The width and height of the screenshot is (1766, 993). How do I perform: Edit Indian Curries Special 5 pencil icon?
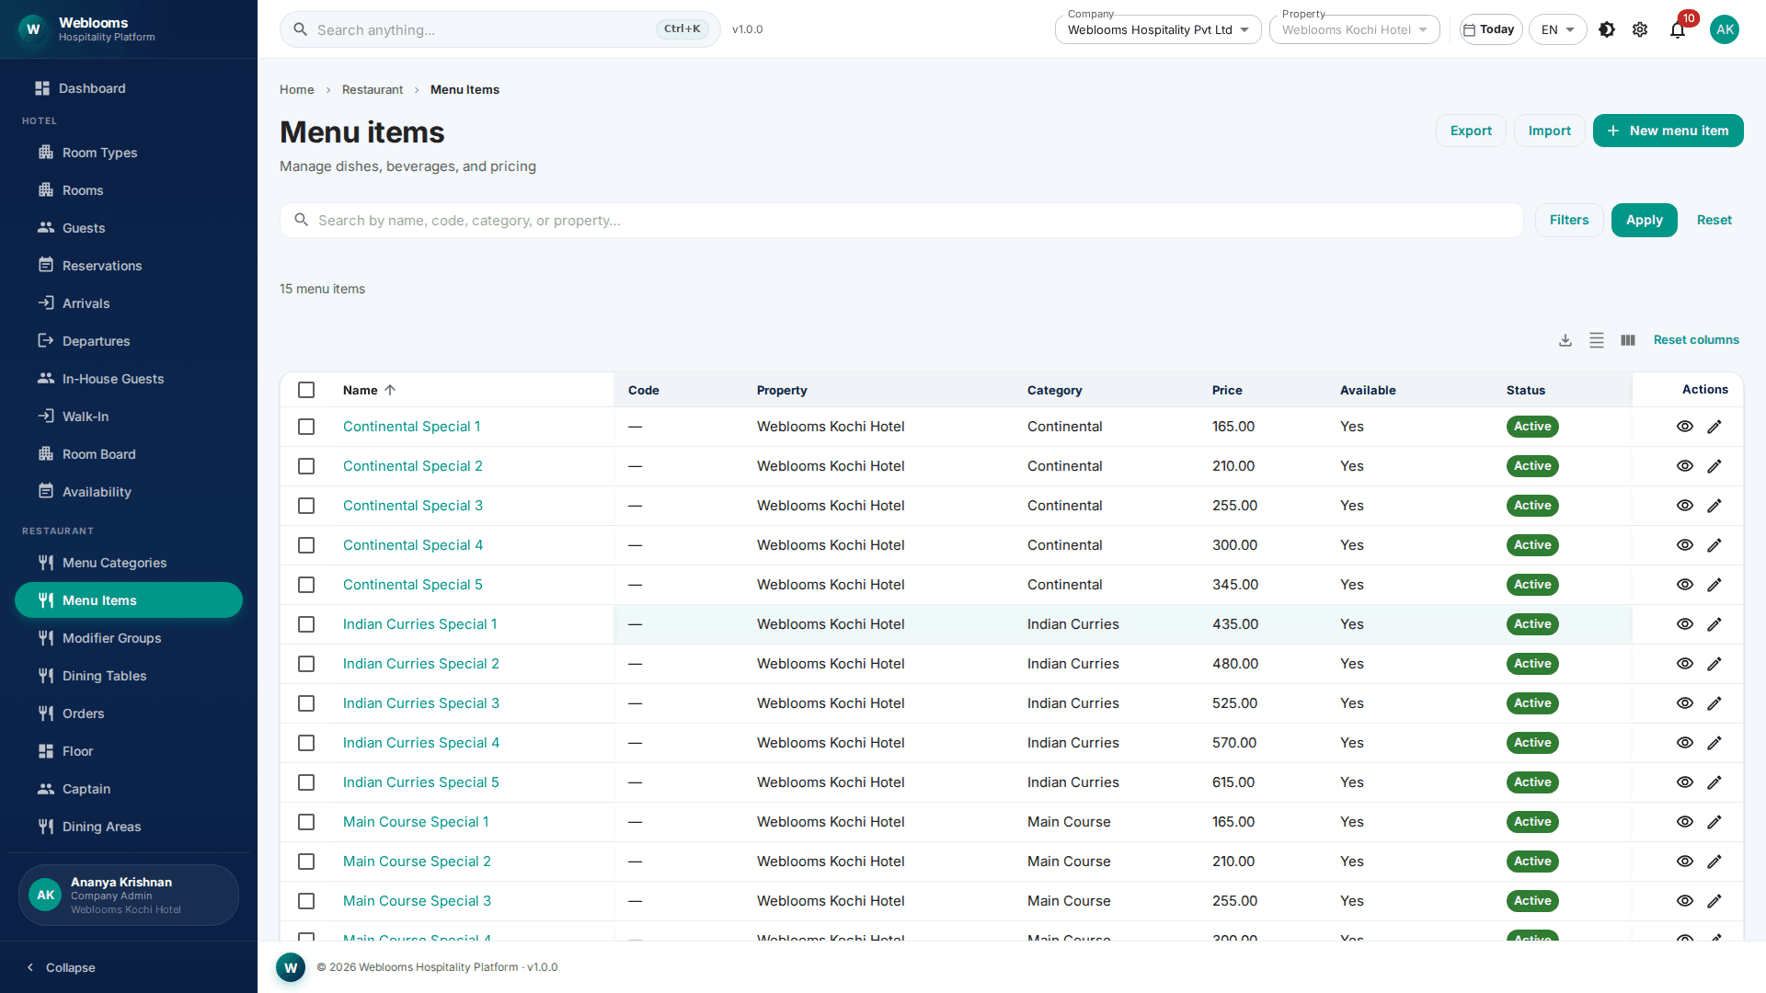point(1714,782)
